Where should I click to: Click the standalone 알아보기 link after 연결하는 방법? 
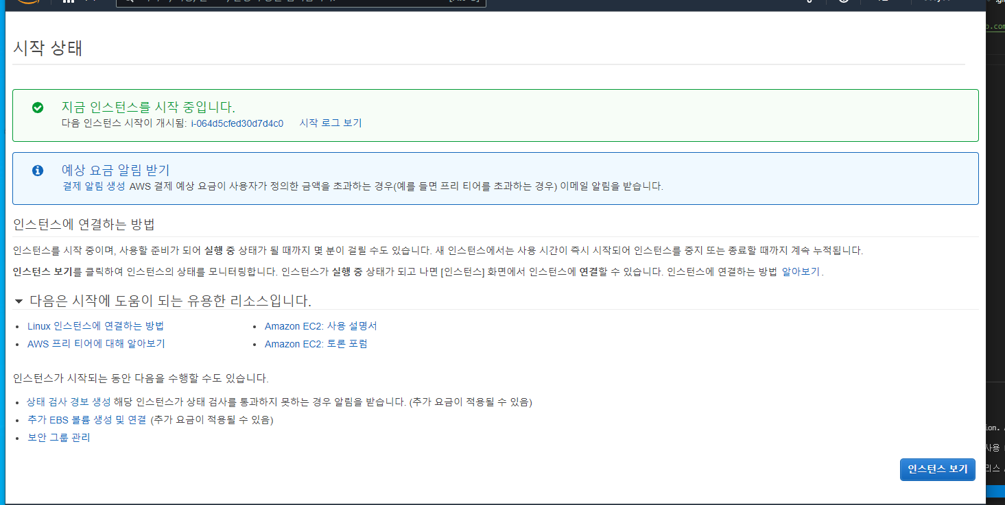[x=801, y=271]
